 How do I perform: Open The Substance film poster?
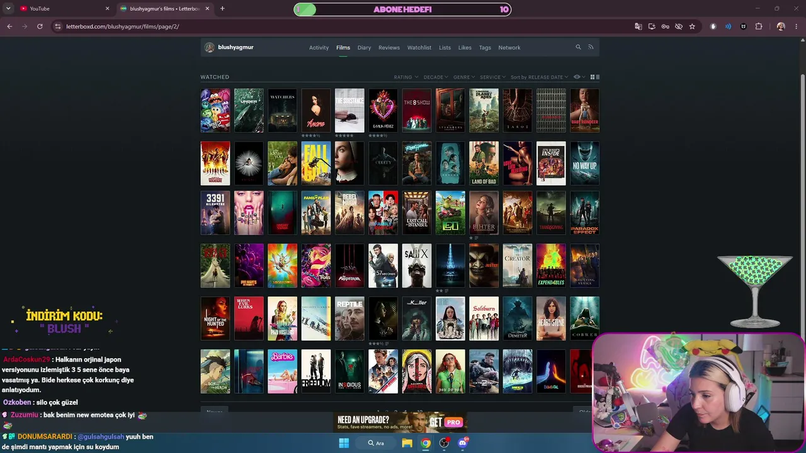pyautogui.click(x=349, y=110)
